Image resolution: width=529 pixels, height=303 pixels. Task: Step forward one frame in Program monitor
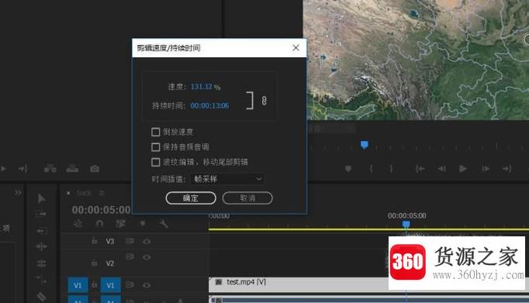pos(486,168)
